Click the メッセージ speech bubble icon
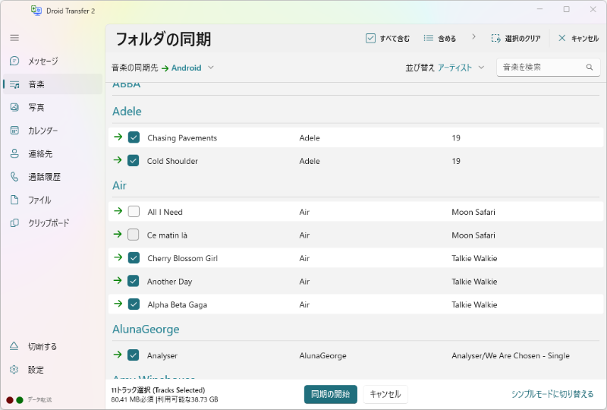 [14, 61]
